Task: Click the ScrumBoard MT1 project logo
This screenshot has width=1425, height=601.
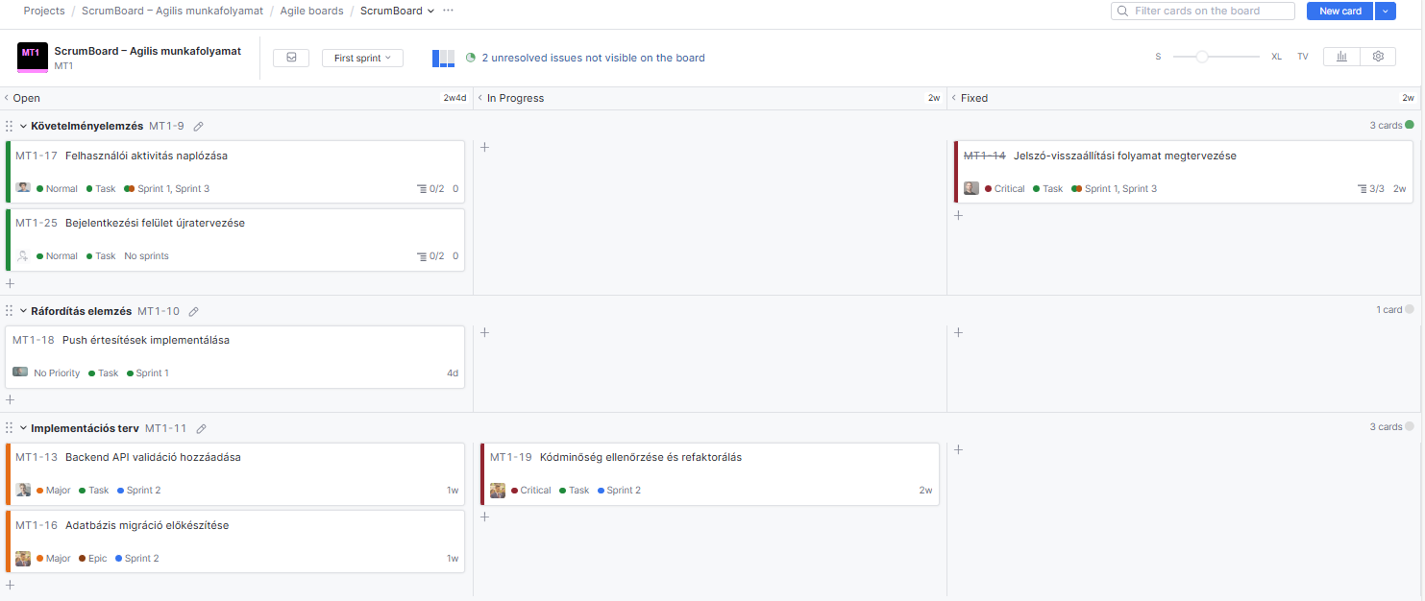Action: pyautogui.click(x=33, y=58)
